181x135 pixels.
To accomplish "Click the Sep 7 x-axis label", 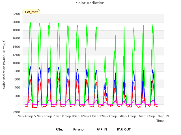I will pyautogui.click(x=51, y=116).
